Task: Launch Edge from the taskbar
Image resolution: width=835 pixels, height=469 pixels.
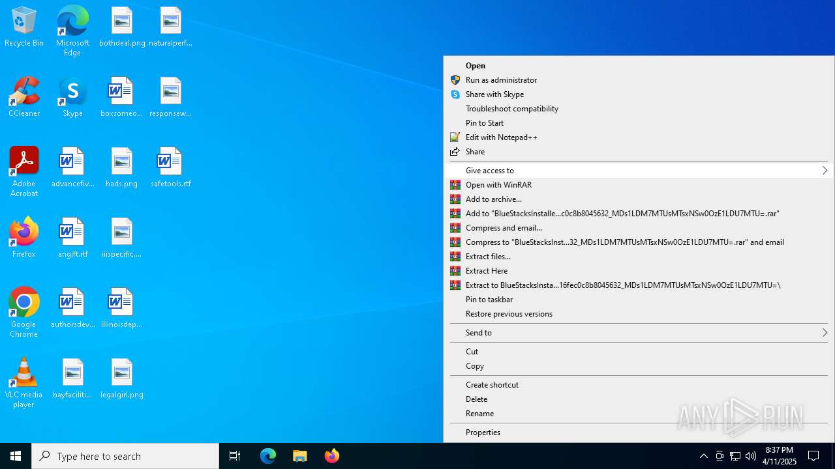Action: point(268,456)
